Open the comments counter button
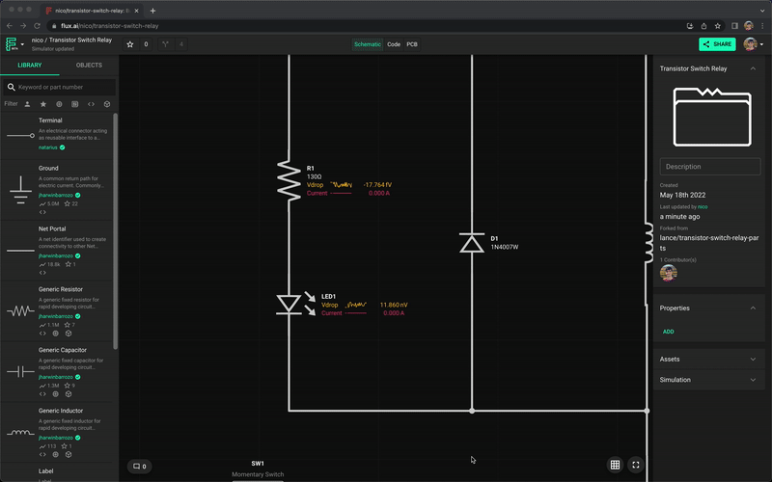The width and height of the screenshot is (772, 482). pos(139,467)
